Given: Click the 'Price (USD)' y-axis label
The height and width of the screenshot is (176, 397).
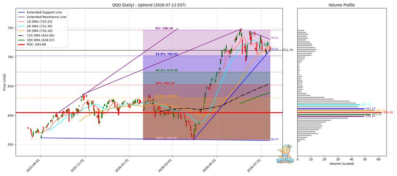Looking at the screenshot, I should pyautogui.click(x=4, y=82).
